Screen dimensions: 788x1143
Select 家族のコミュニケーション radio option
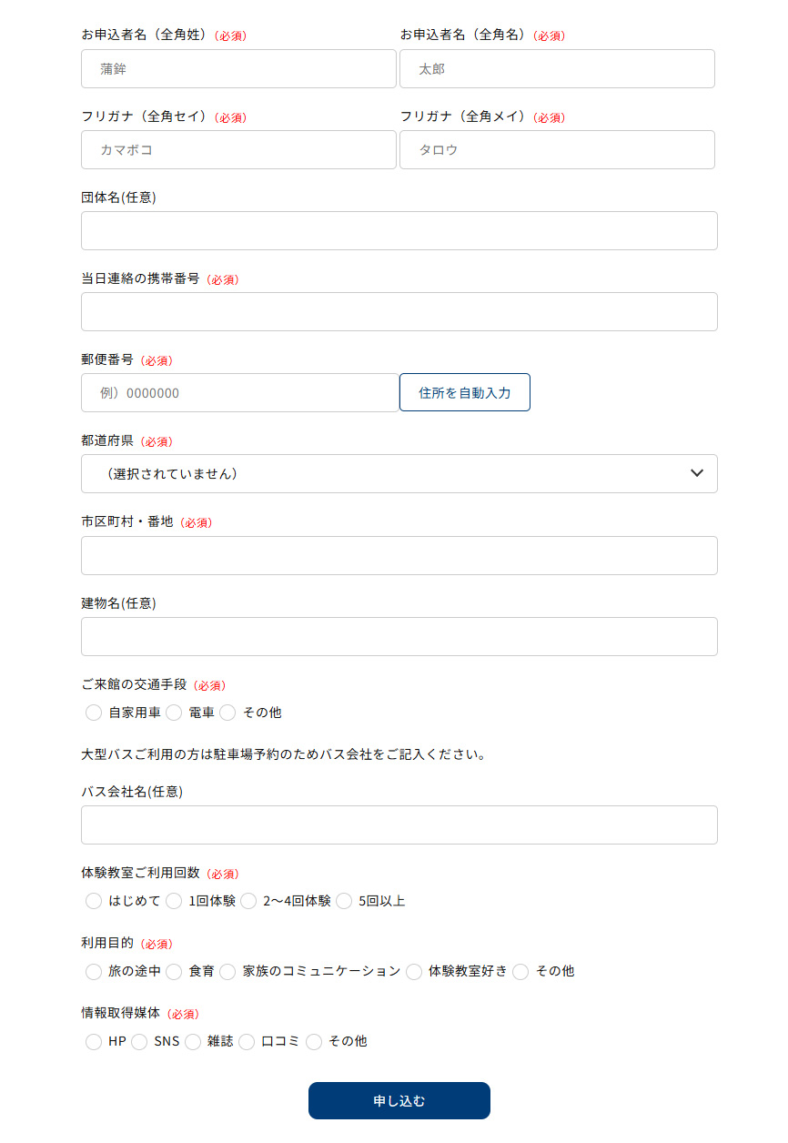[227, 971]
